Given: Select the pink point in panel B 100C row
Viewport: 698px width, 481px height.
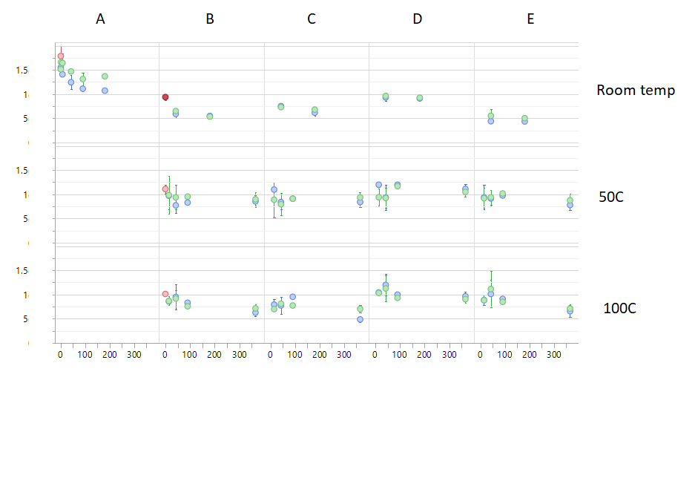Looking at the screenshot, I should 165,294.
